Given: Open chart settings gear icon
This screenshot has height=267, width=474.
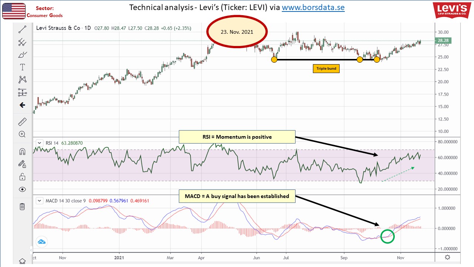Looking at the screenshot, I should coord(447,257).
